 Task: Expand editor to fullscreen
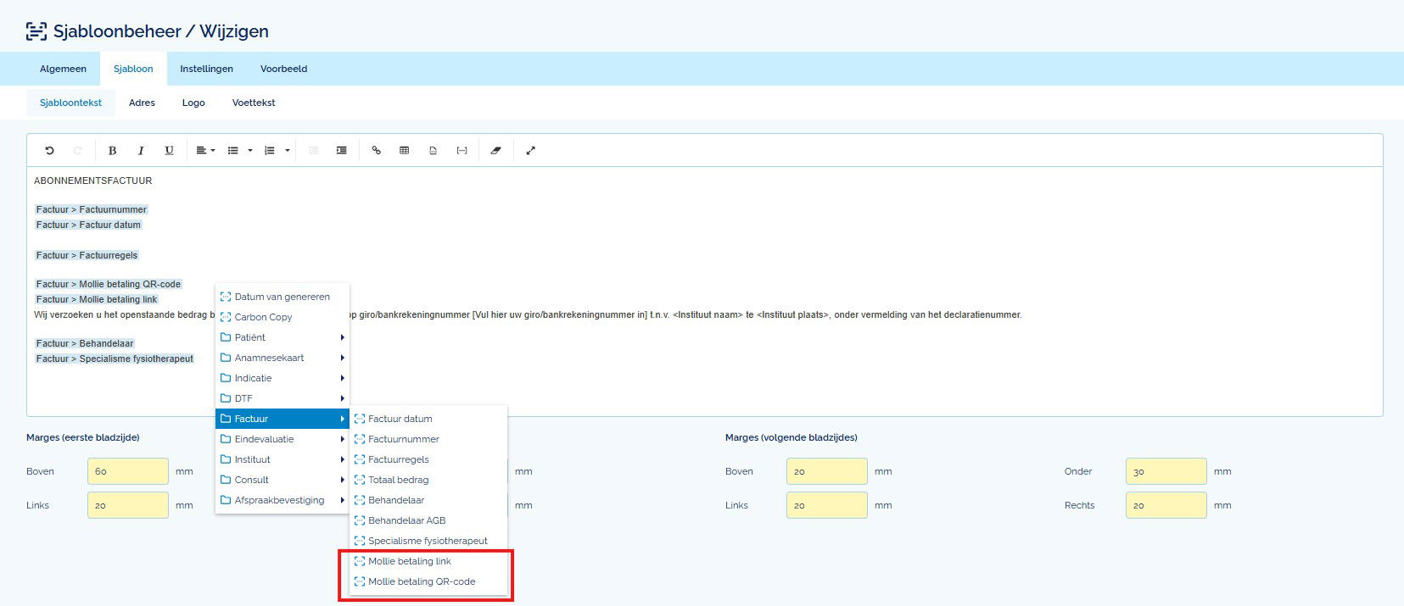click(530, 151)
